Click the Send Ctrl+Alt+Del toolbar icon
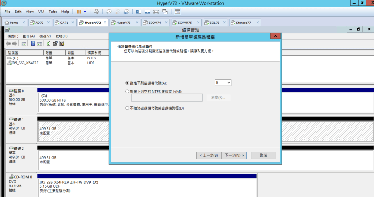374x197 pixels. pos(96,11)
